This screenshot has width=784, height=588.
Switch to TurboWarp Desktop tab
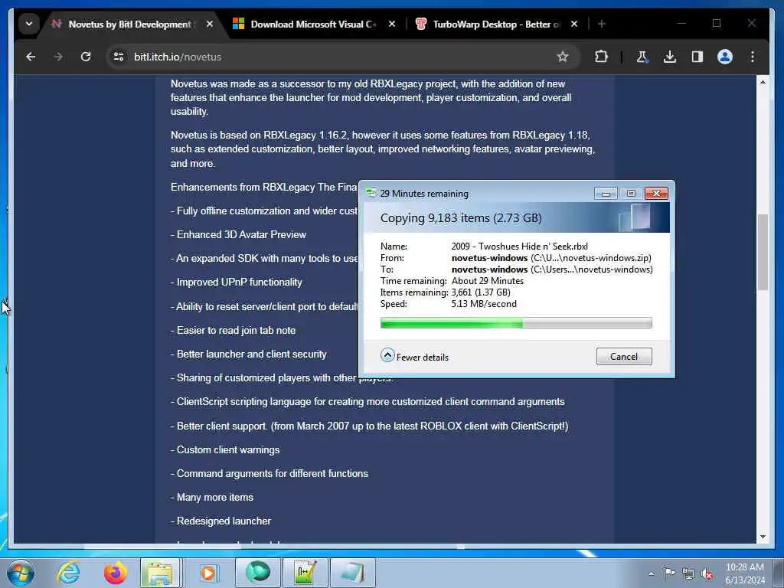[495, 24]
